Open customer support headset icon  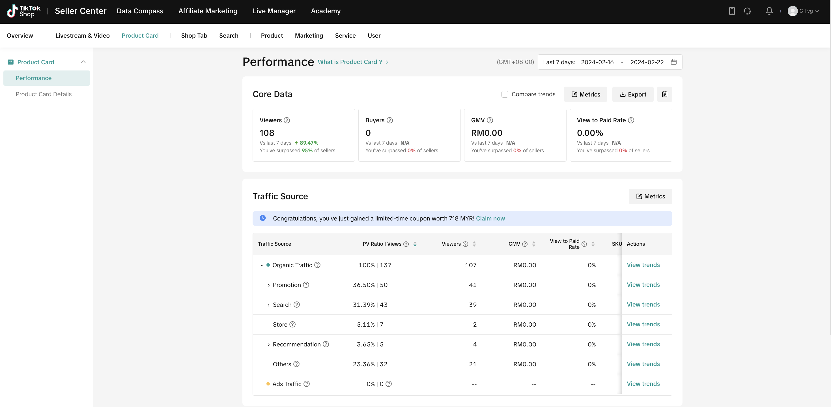(747, 11)
